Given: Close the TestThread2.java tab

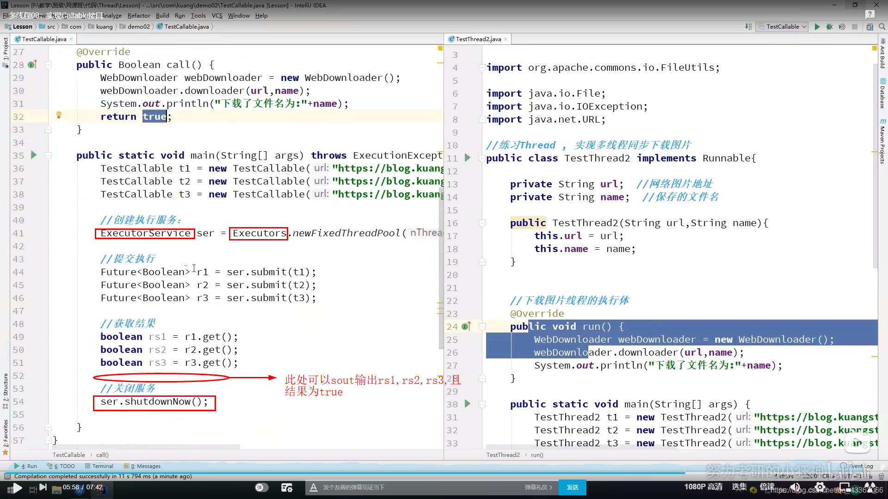Looking at the screenshot, I should pyautogui.click(x=506, y=39).
